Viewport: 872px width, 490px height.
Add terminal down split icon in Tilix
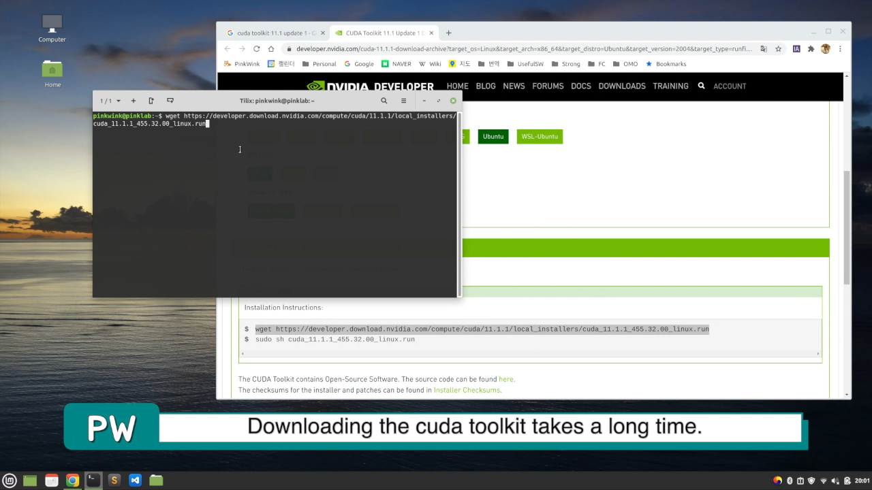(x=170, y=101)
